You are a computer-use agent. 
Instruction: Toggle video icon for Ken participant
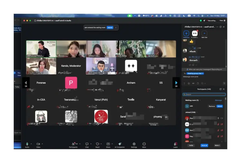pos(222,130)
